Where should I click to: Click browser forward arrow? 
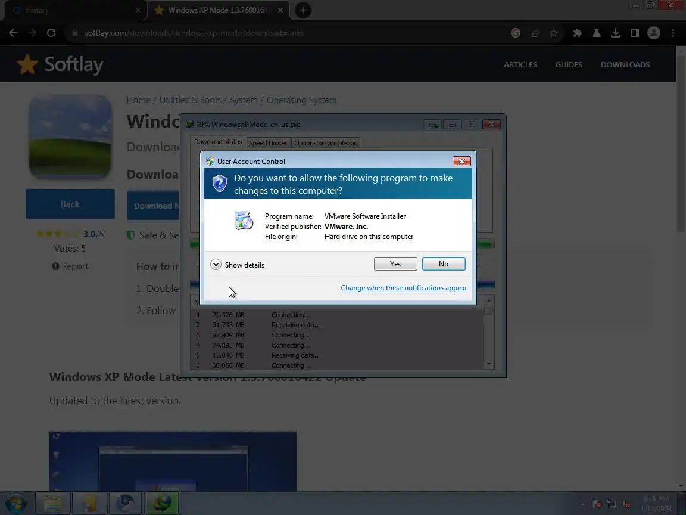pos(32,33)
